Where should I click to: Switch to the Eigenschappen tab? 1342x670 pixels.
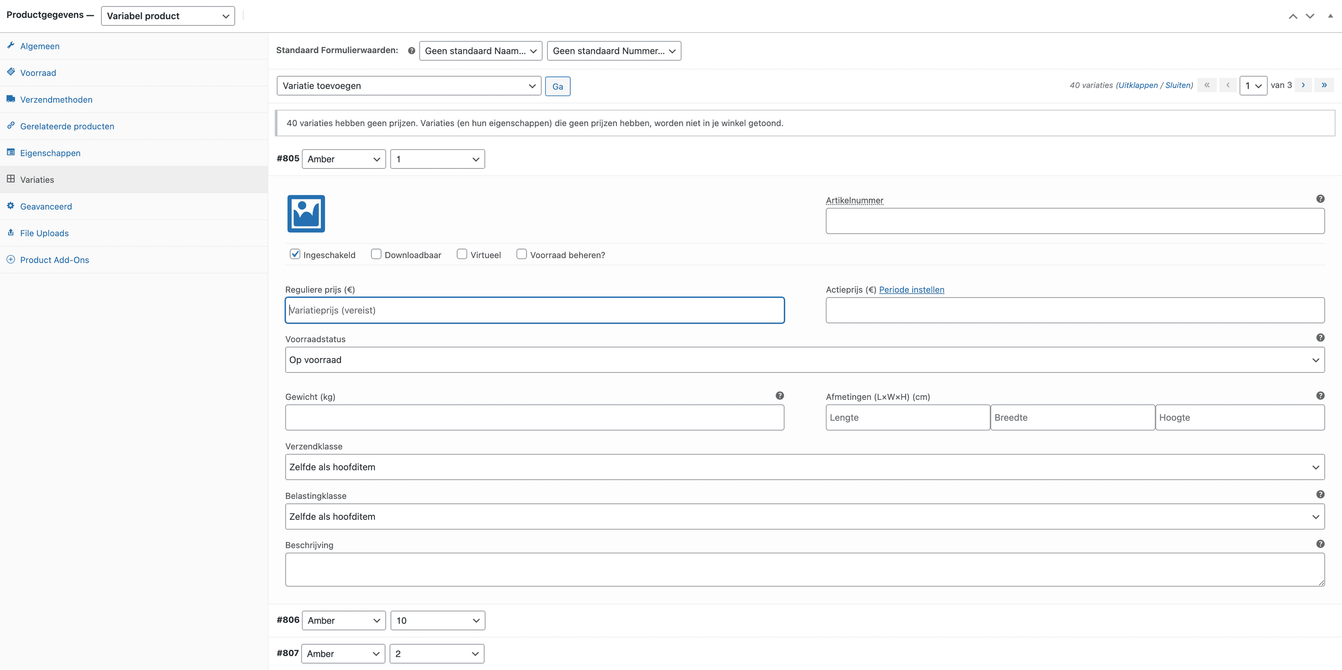134,153
